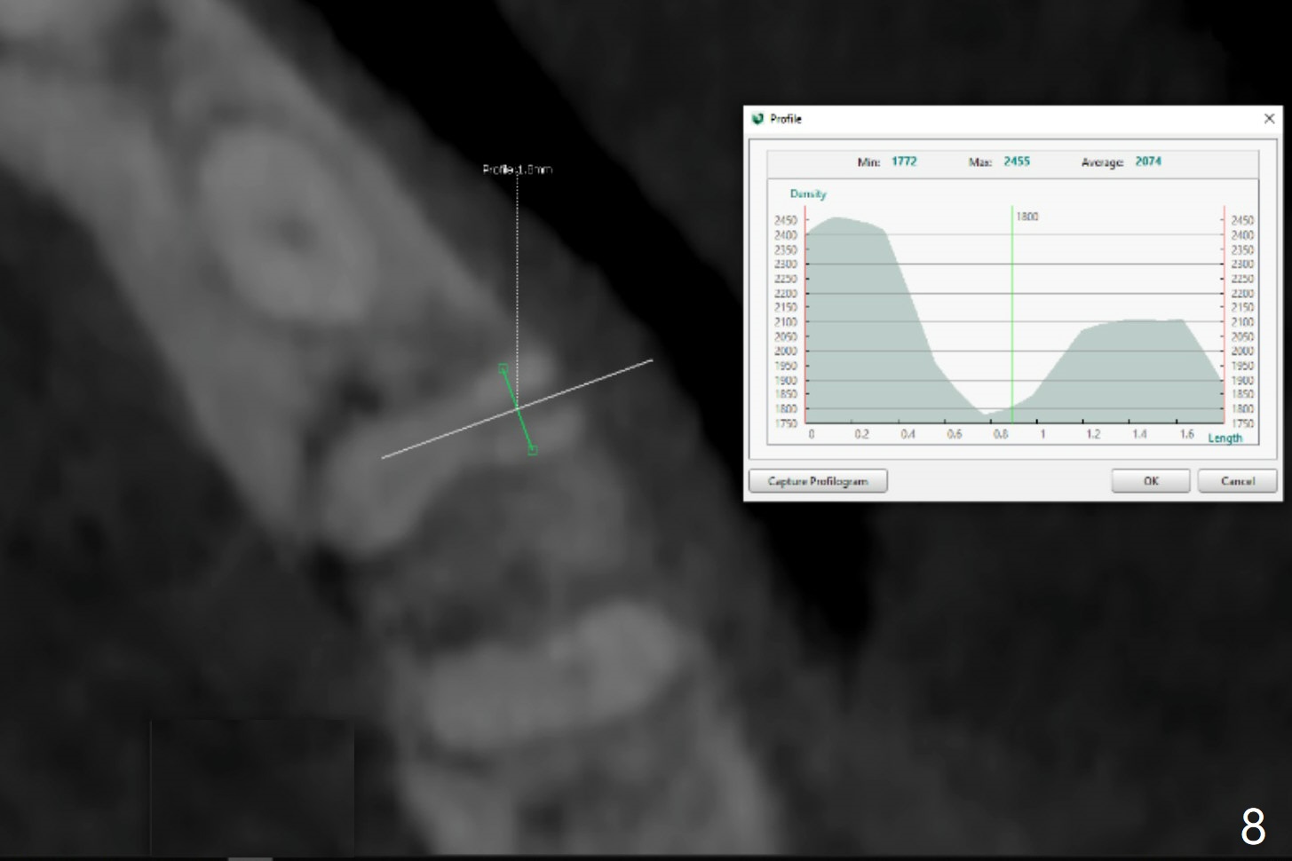Select the upper green profile line handle

click(x=503, y=367)
